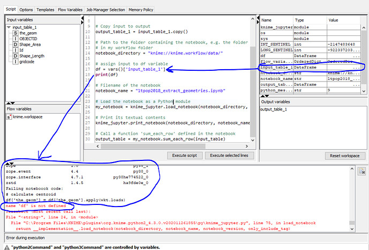
Task: Select notebook_name variable row
Action: pyautogui.click(x=310, y=79)
